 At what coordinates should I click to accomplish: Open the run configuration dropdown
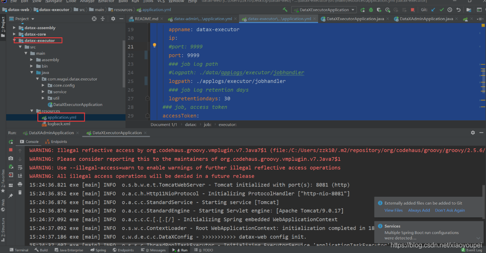324,10
